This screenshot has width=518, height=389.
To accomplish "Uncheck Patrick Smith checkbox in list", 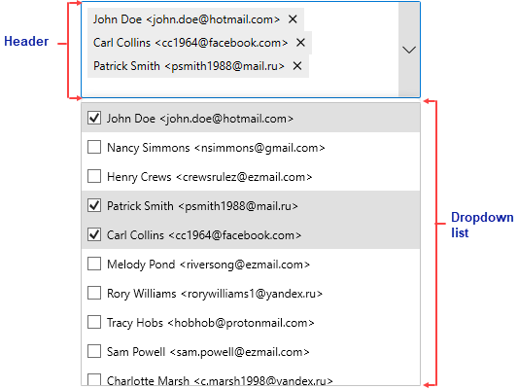I will (x=94, y=205).
